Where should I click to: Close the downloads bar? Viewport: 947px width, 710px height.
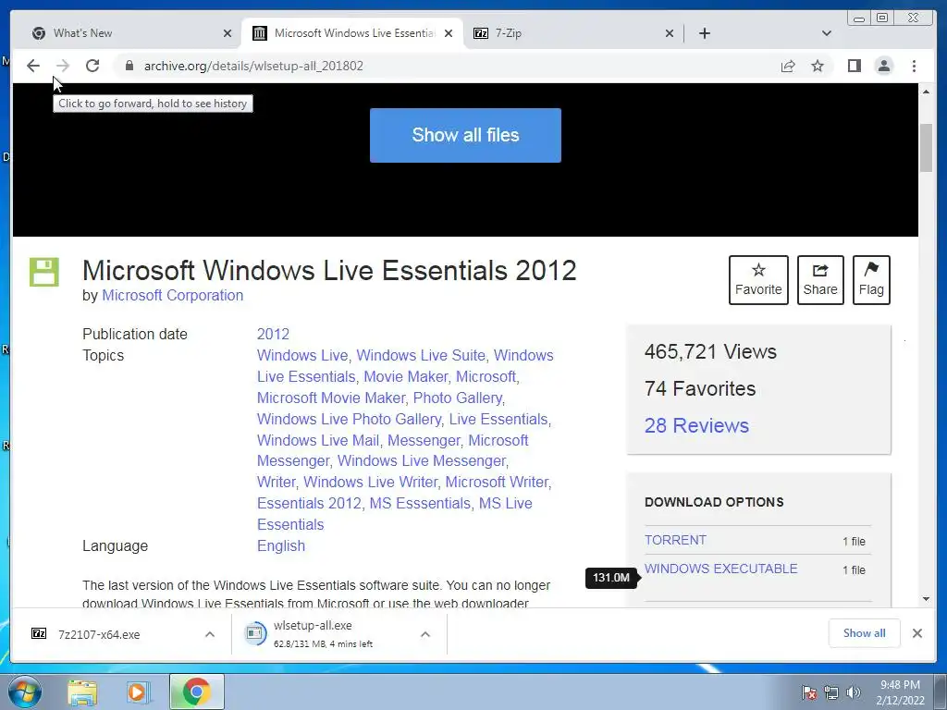point(916,633)
